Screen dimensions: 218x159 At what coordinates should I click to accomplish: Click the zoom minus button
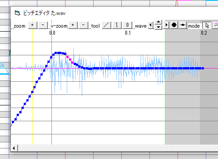click(43, 25)
